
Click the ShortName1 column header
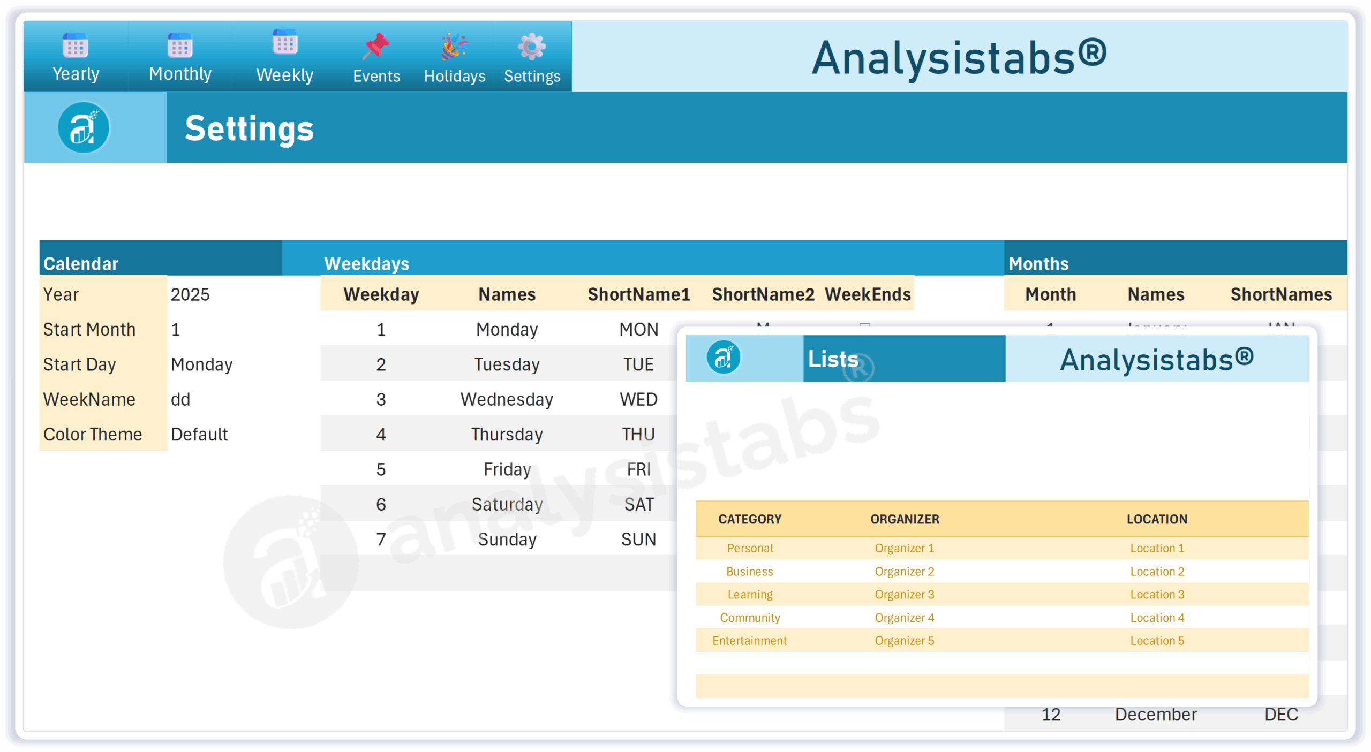pyautogui.click(x=638, y=294)
